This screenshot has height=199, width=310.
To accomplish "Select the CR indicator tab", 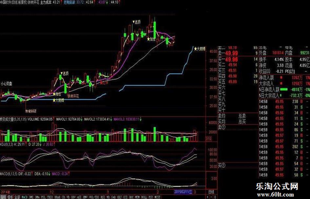I will (x=63, y=197).
